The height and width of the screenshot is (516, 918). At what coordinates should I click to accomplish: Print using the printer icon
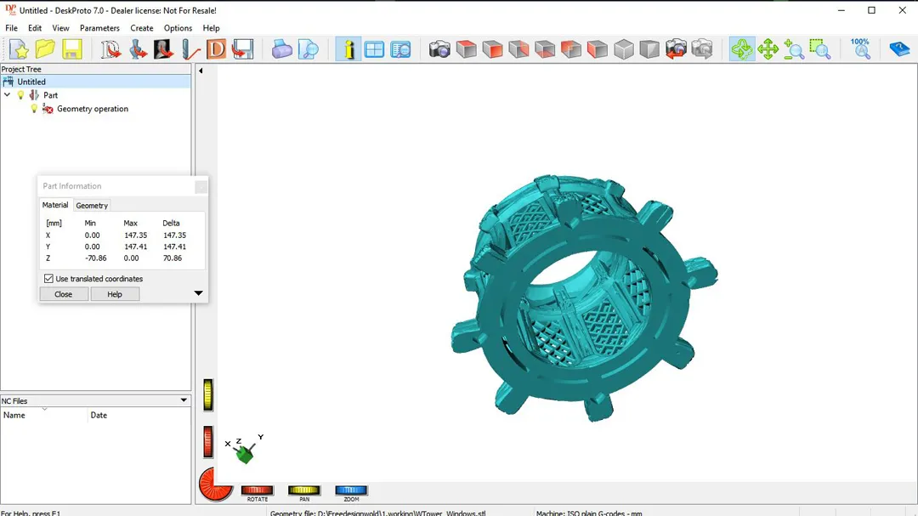[281, 49]
